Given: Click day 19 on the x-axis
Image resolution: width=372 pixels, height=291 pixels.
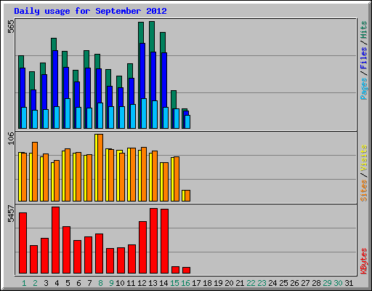Looking at the screenshot, I should (218, 283).
